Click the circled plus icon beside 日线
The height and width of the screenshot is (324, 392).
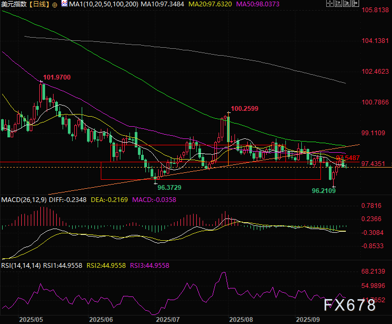(55, 4)
